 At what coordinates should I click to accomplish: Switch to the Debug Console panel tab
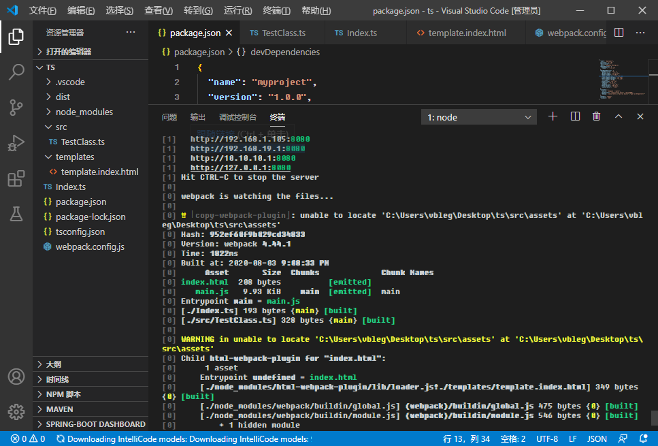[237, 117]
